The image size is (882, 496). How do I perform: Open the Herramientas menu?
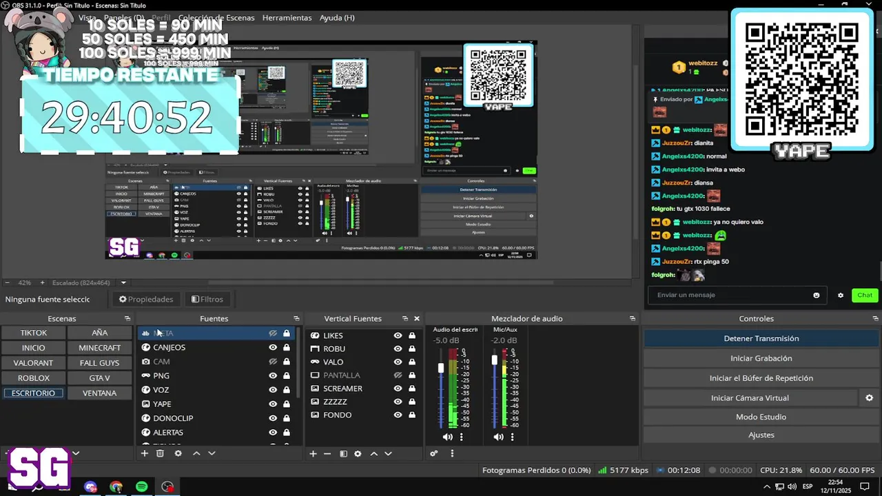tap(287, 18)
